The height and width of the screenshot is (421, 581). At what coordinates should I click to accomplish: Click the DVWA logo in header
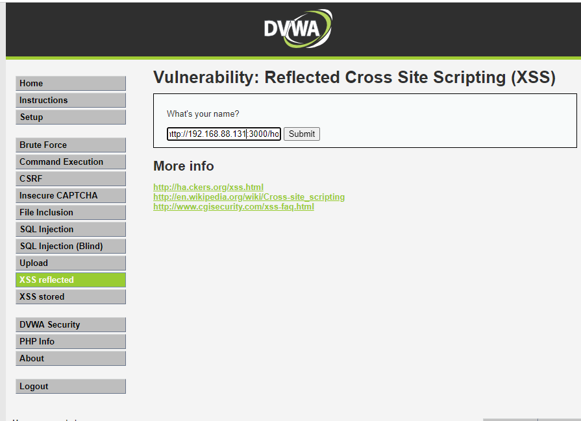click(297, 29)
